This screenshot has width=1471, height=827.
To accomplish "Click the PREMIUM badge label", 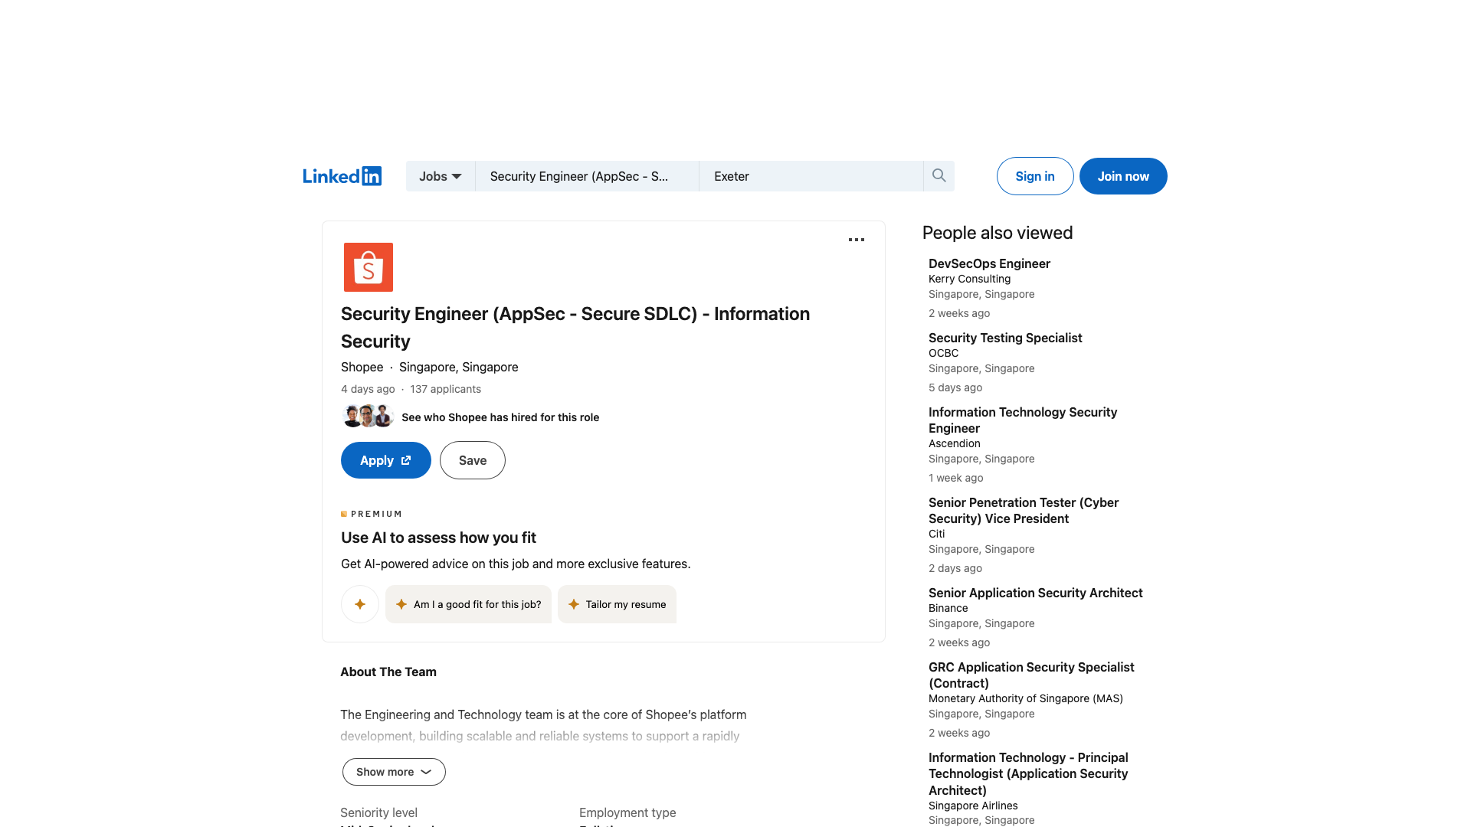I will [x=371, y=514].
